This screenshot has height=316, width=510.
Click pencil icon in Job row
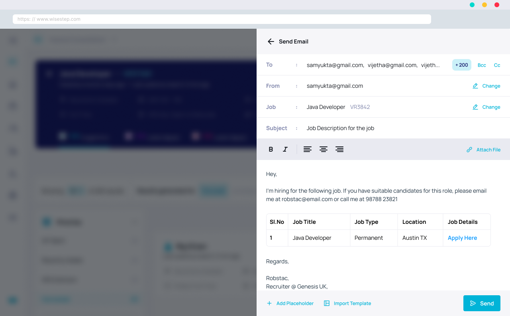(475, 107)
